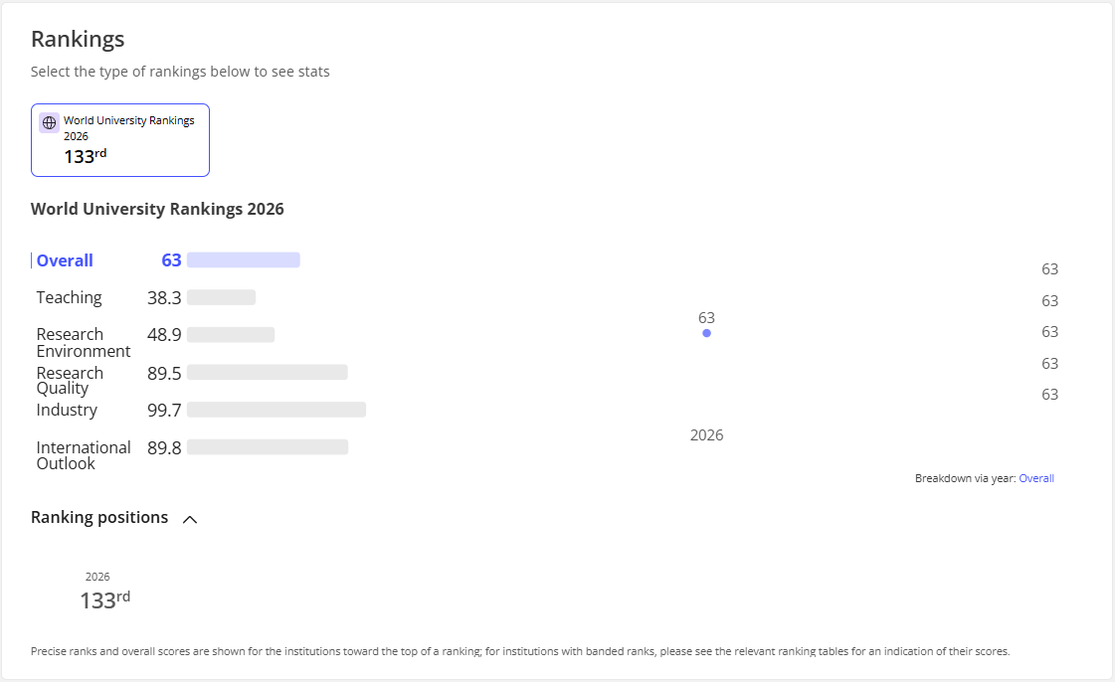The image size is (1115, 682).
Task: Select the Overall score row
Action: [166, 260]
